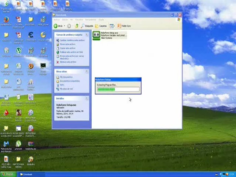
Task: Open the Favoritos menu
Action: click(79, 20)
